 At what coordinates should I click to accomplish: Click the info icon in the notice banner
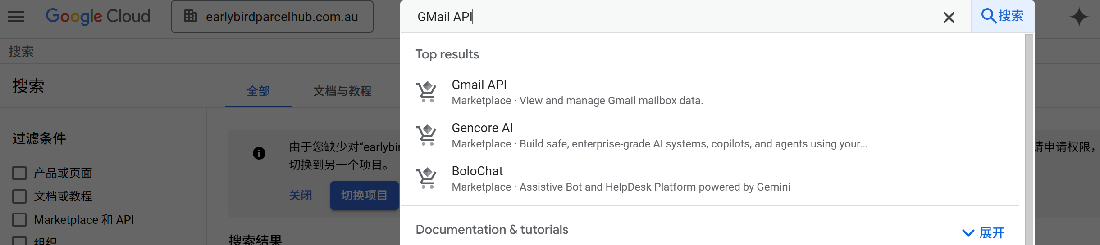point(259,153)
